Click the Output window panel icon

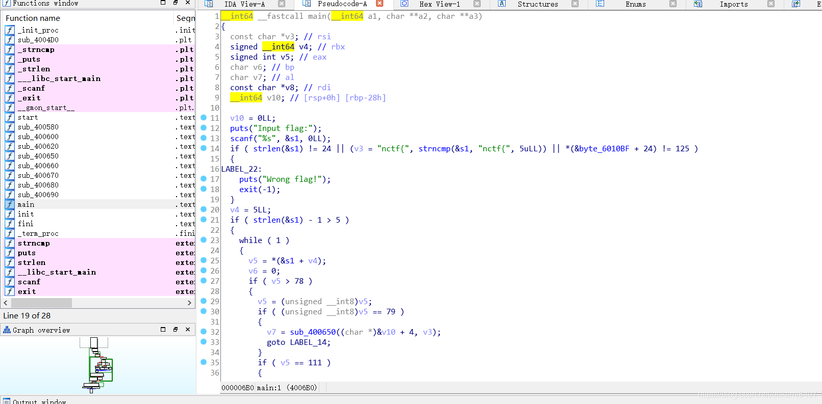coord(7,401)
